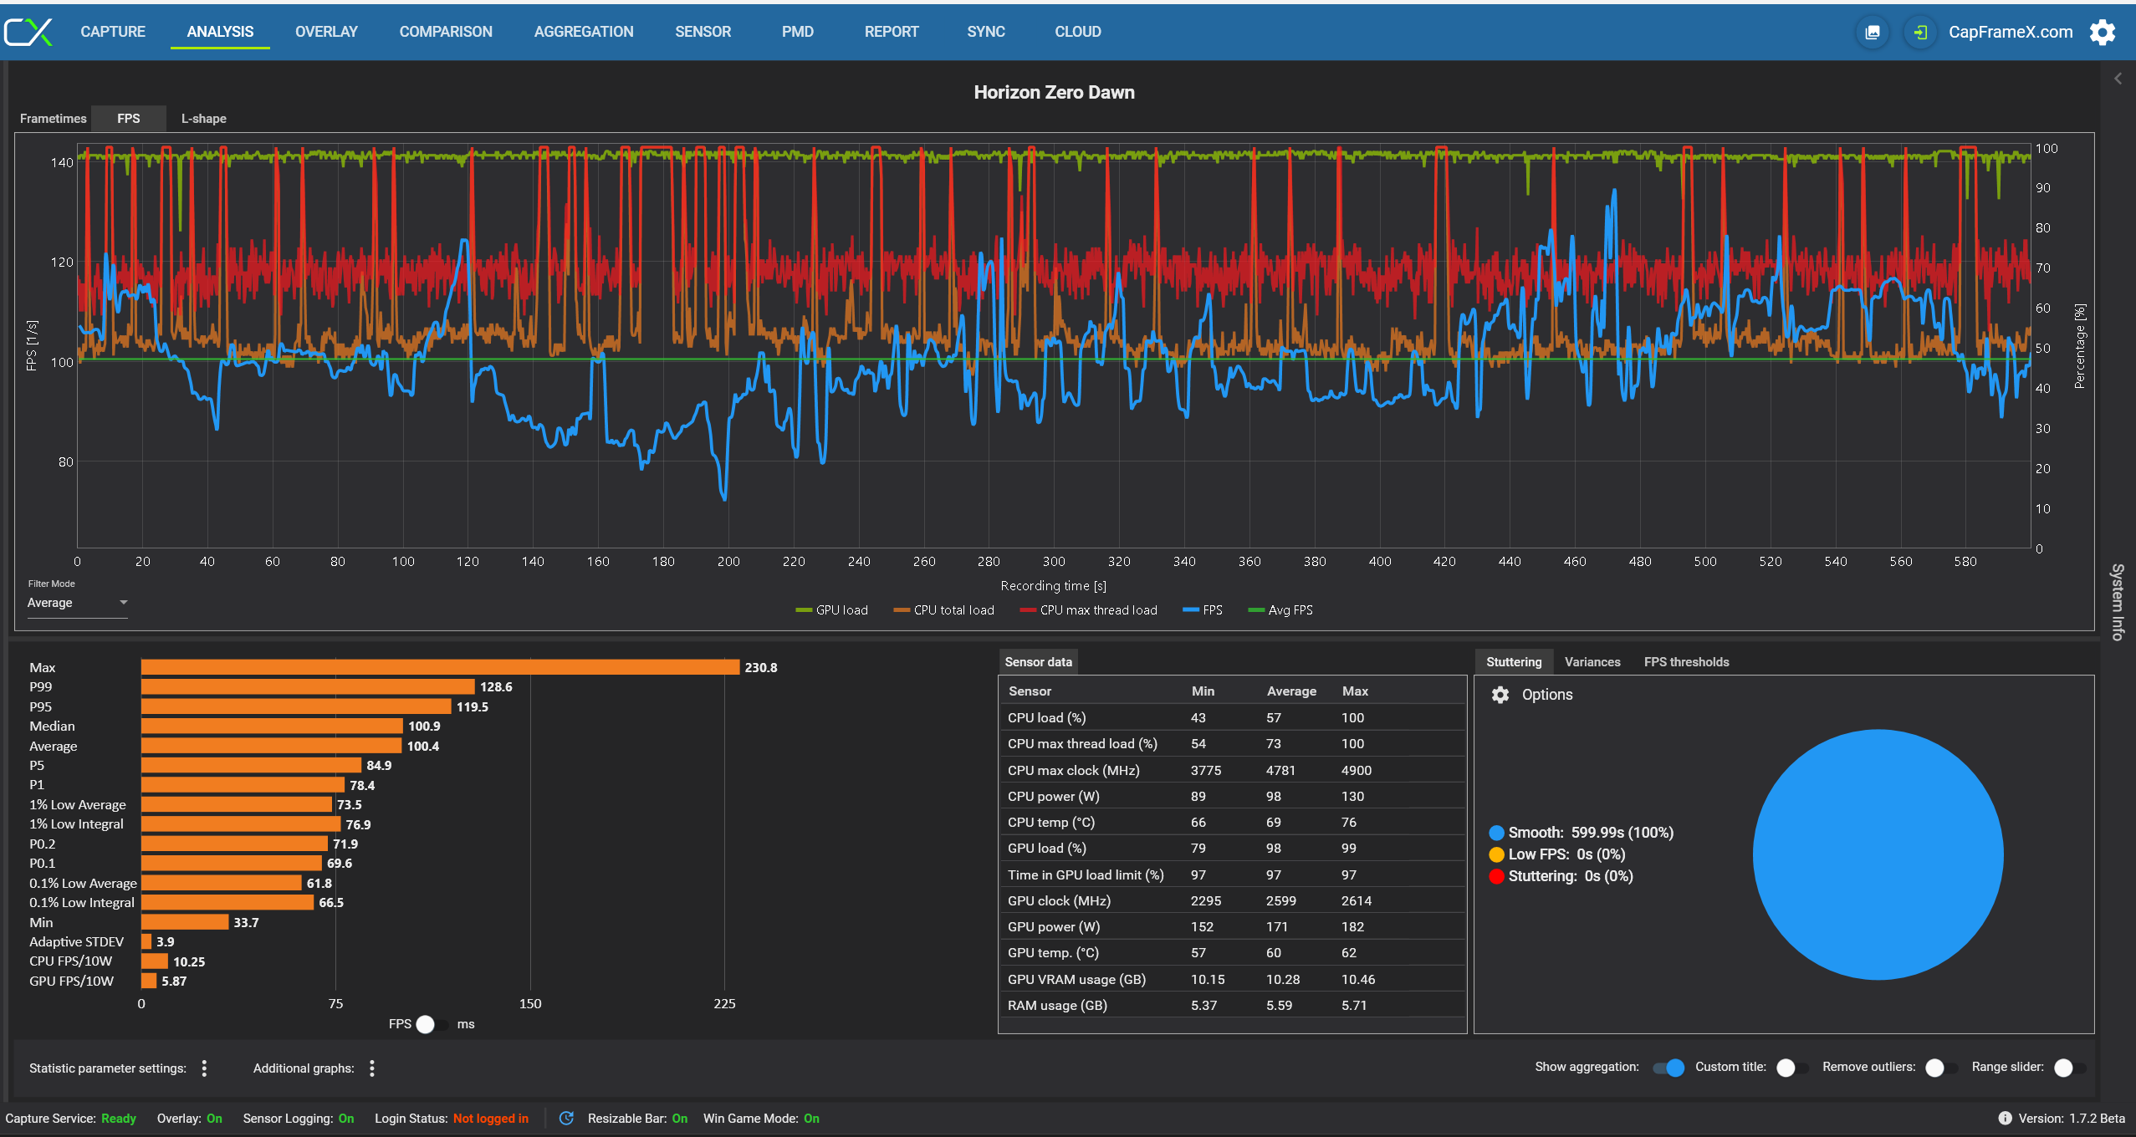Screen dimensions: 2136x1137
Task: Click the version info icon
Action: [x=2005, y=1118]
